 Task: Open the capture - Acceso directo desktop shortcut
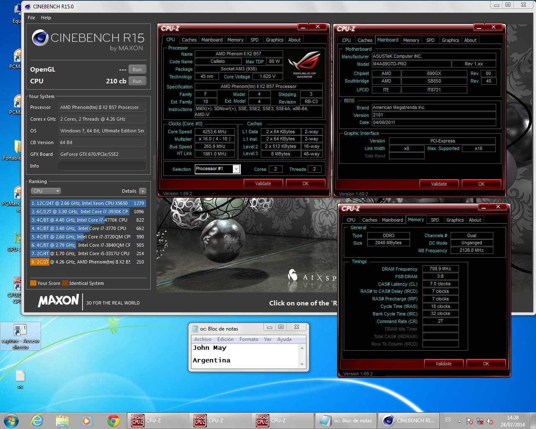pos(20,336)
